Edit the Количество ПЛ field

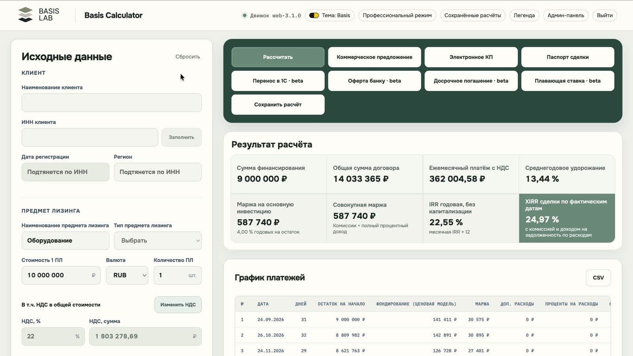[x=178, y=275]
